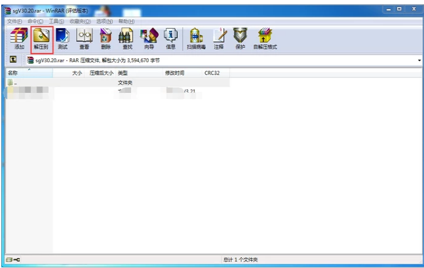The width and height of the screenshot is (424, 268).
Task: Sort files by 名称 column header
Action: [12, 73]
